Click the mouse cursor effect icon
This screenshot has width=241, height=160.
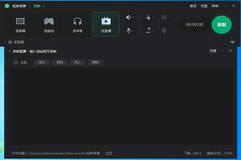click(148, 17)
